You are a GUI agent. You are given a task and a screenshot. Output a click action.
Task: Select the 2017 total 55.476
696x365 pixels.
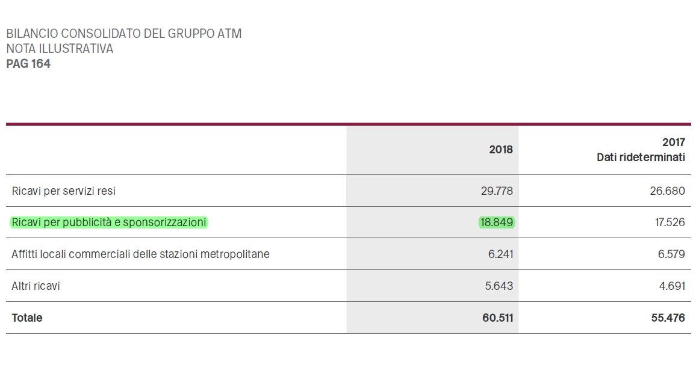[x=668, y=317]
